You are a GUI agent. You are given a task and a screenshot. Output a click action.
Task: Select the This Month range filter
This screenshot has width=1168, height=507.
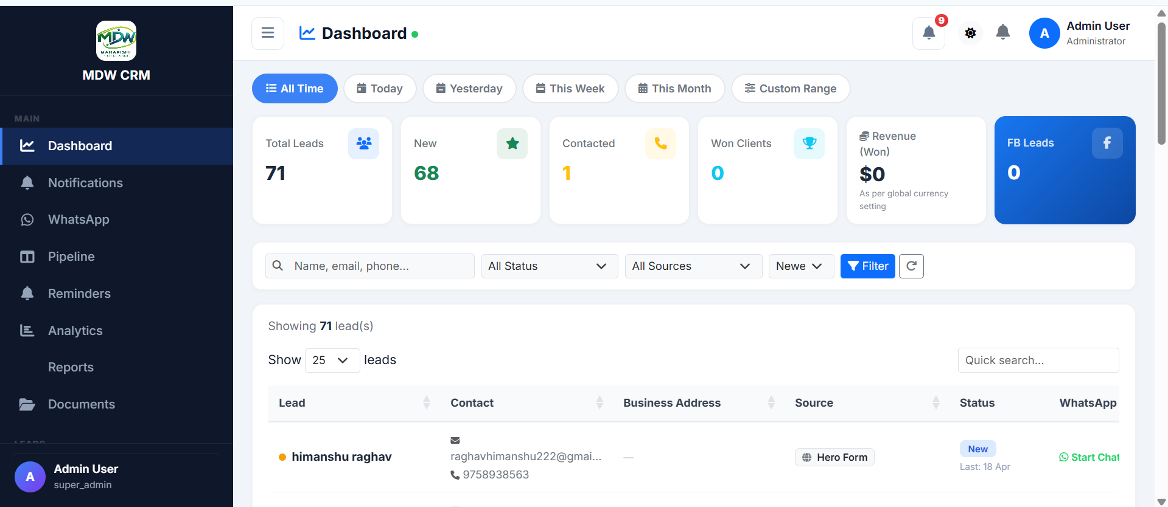click(x=674, y=89)
